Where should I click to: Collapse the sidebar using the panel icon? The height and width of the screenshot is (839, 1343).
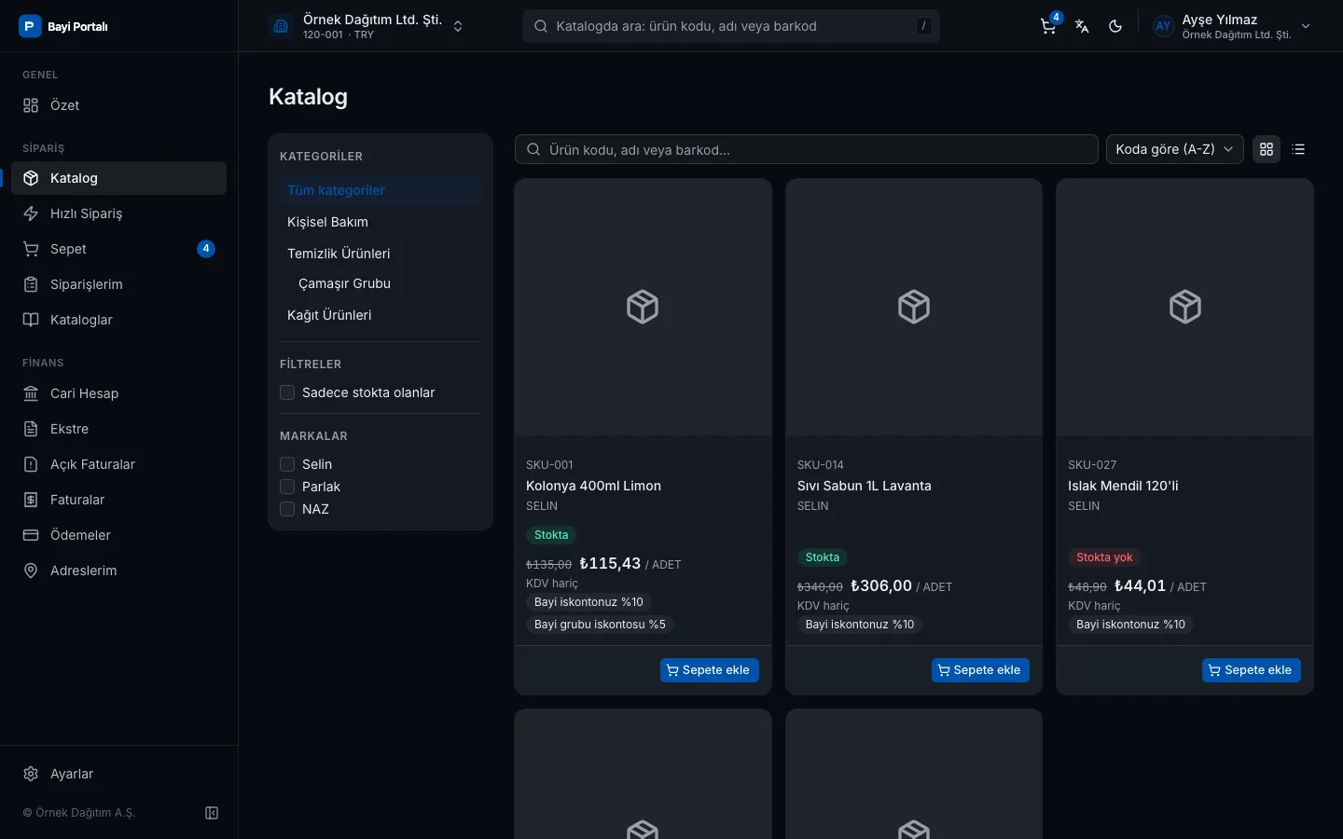(x=212, y=813)
